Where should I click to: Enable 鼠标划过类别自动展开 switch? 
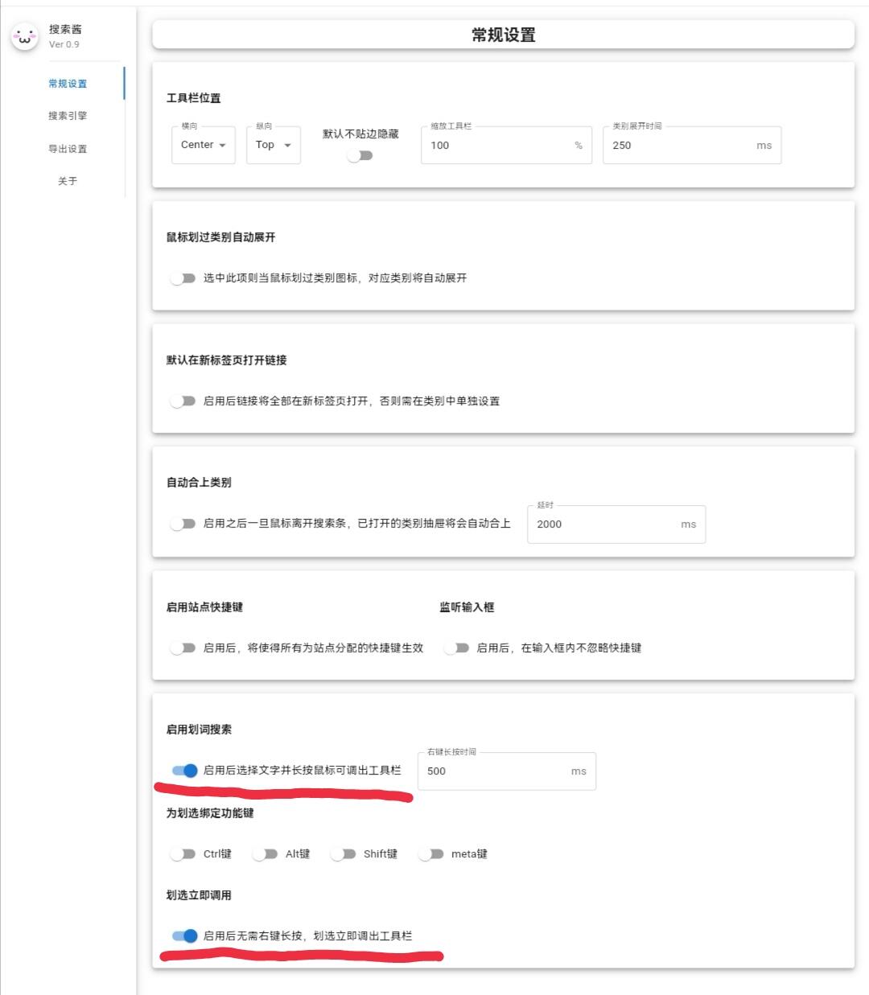[x=183, y=278]
